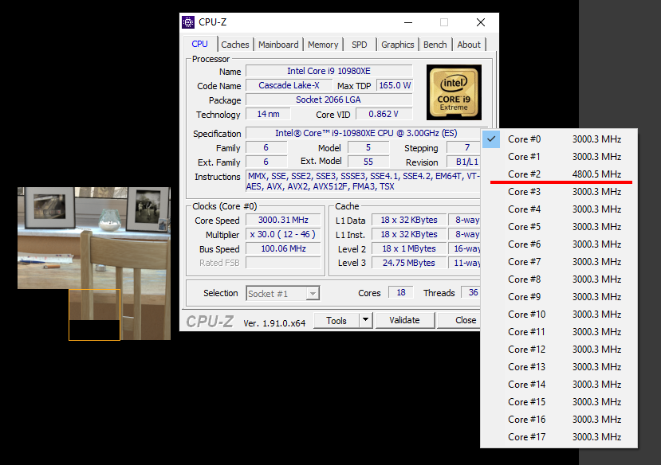Click the processor Name field value

329,71
